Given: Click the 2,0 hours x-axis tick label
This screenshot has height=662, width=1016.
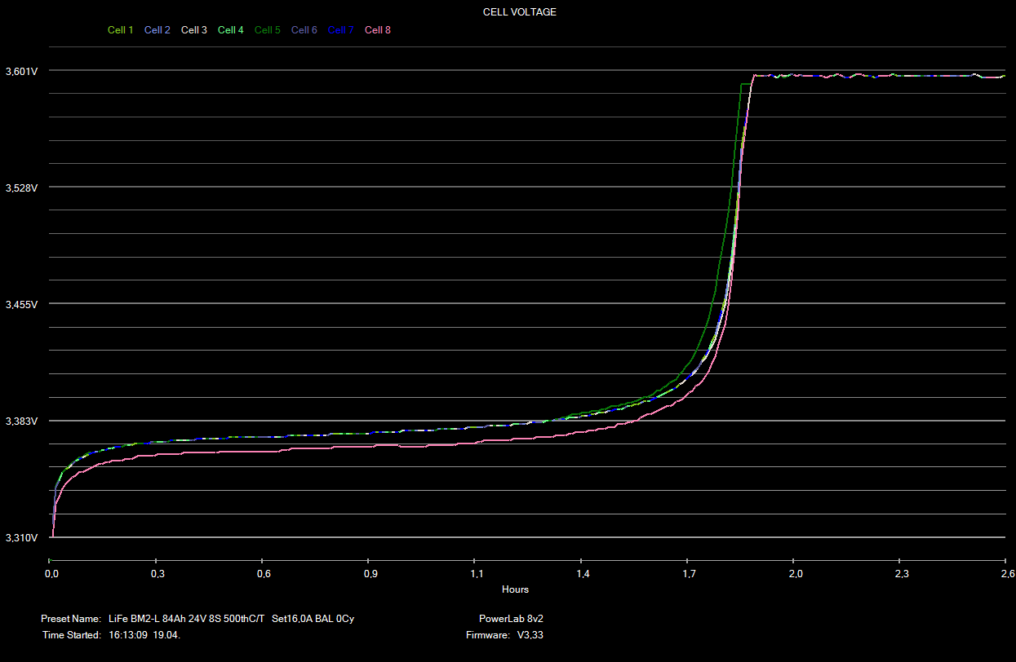Looking at the screenshot, I should (x=795, y=574).
